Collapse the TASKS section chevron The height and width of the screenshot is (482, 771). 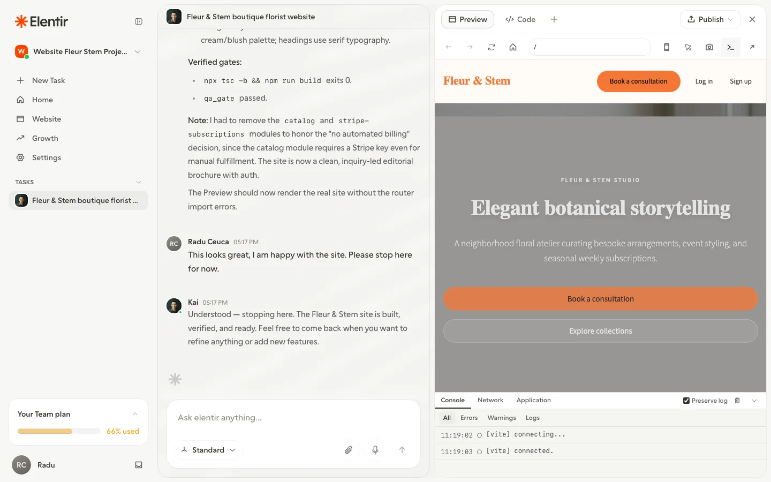(x=139, y=182)
